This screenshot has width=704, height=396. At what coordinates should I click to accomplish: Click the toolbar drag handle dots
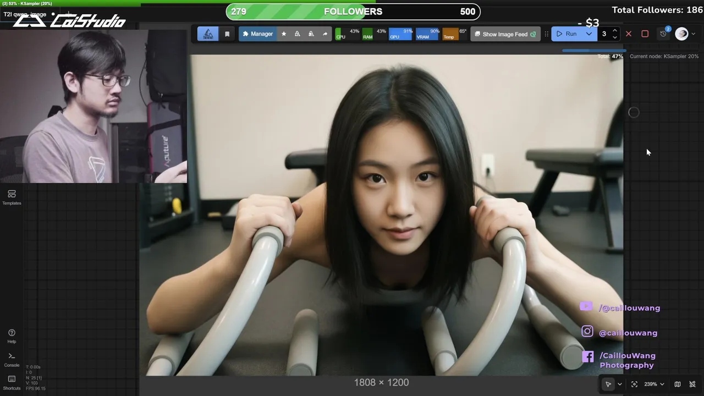[546, 34]
